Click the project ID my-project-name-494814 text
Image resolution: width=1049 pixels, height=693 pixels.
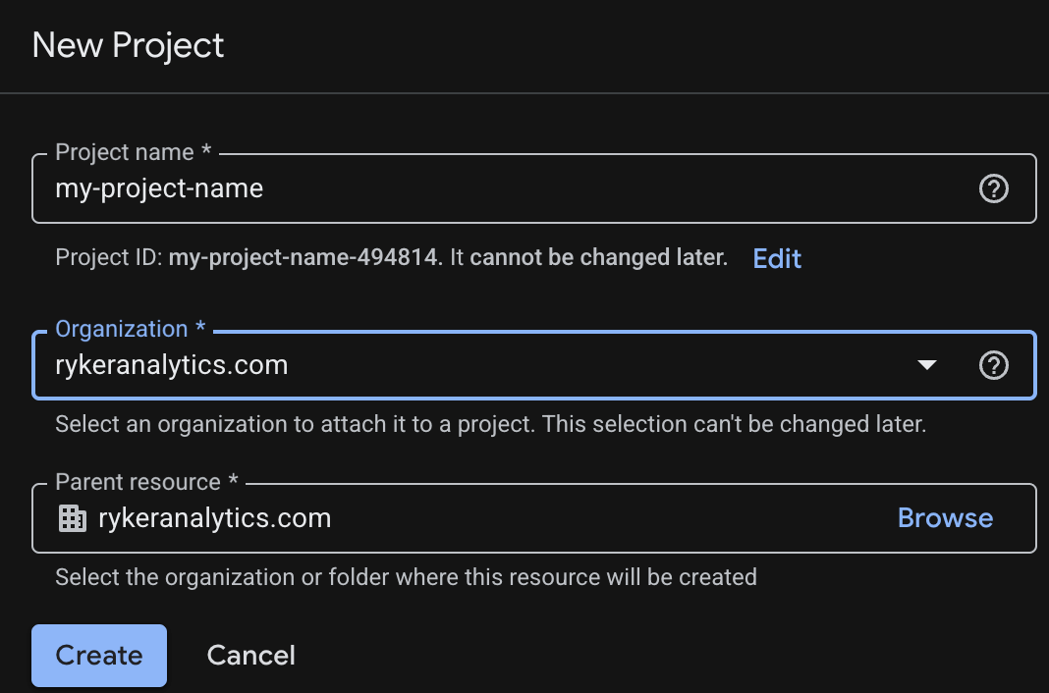click(304, 257)
